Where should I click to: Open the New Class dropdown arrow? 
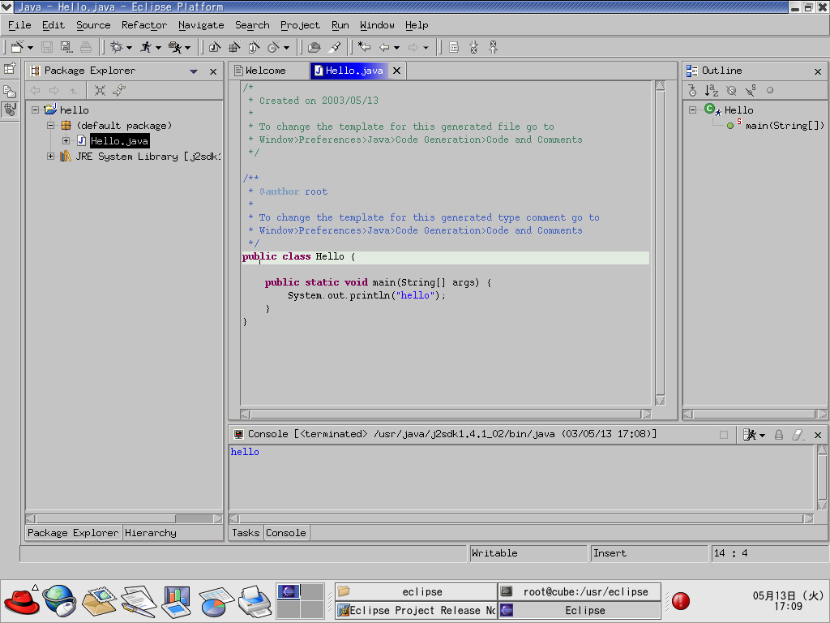[x=286, y=48]
